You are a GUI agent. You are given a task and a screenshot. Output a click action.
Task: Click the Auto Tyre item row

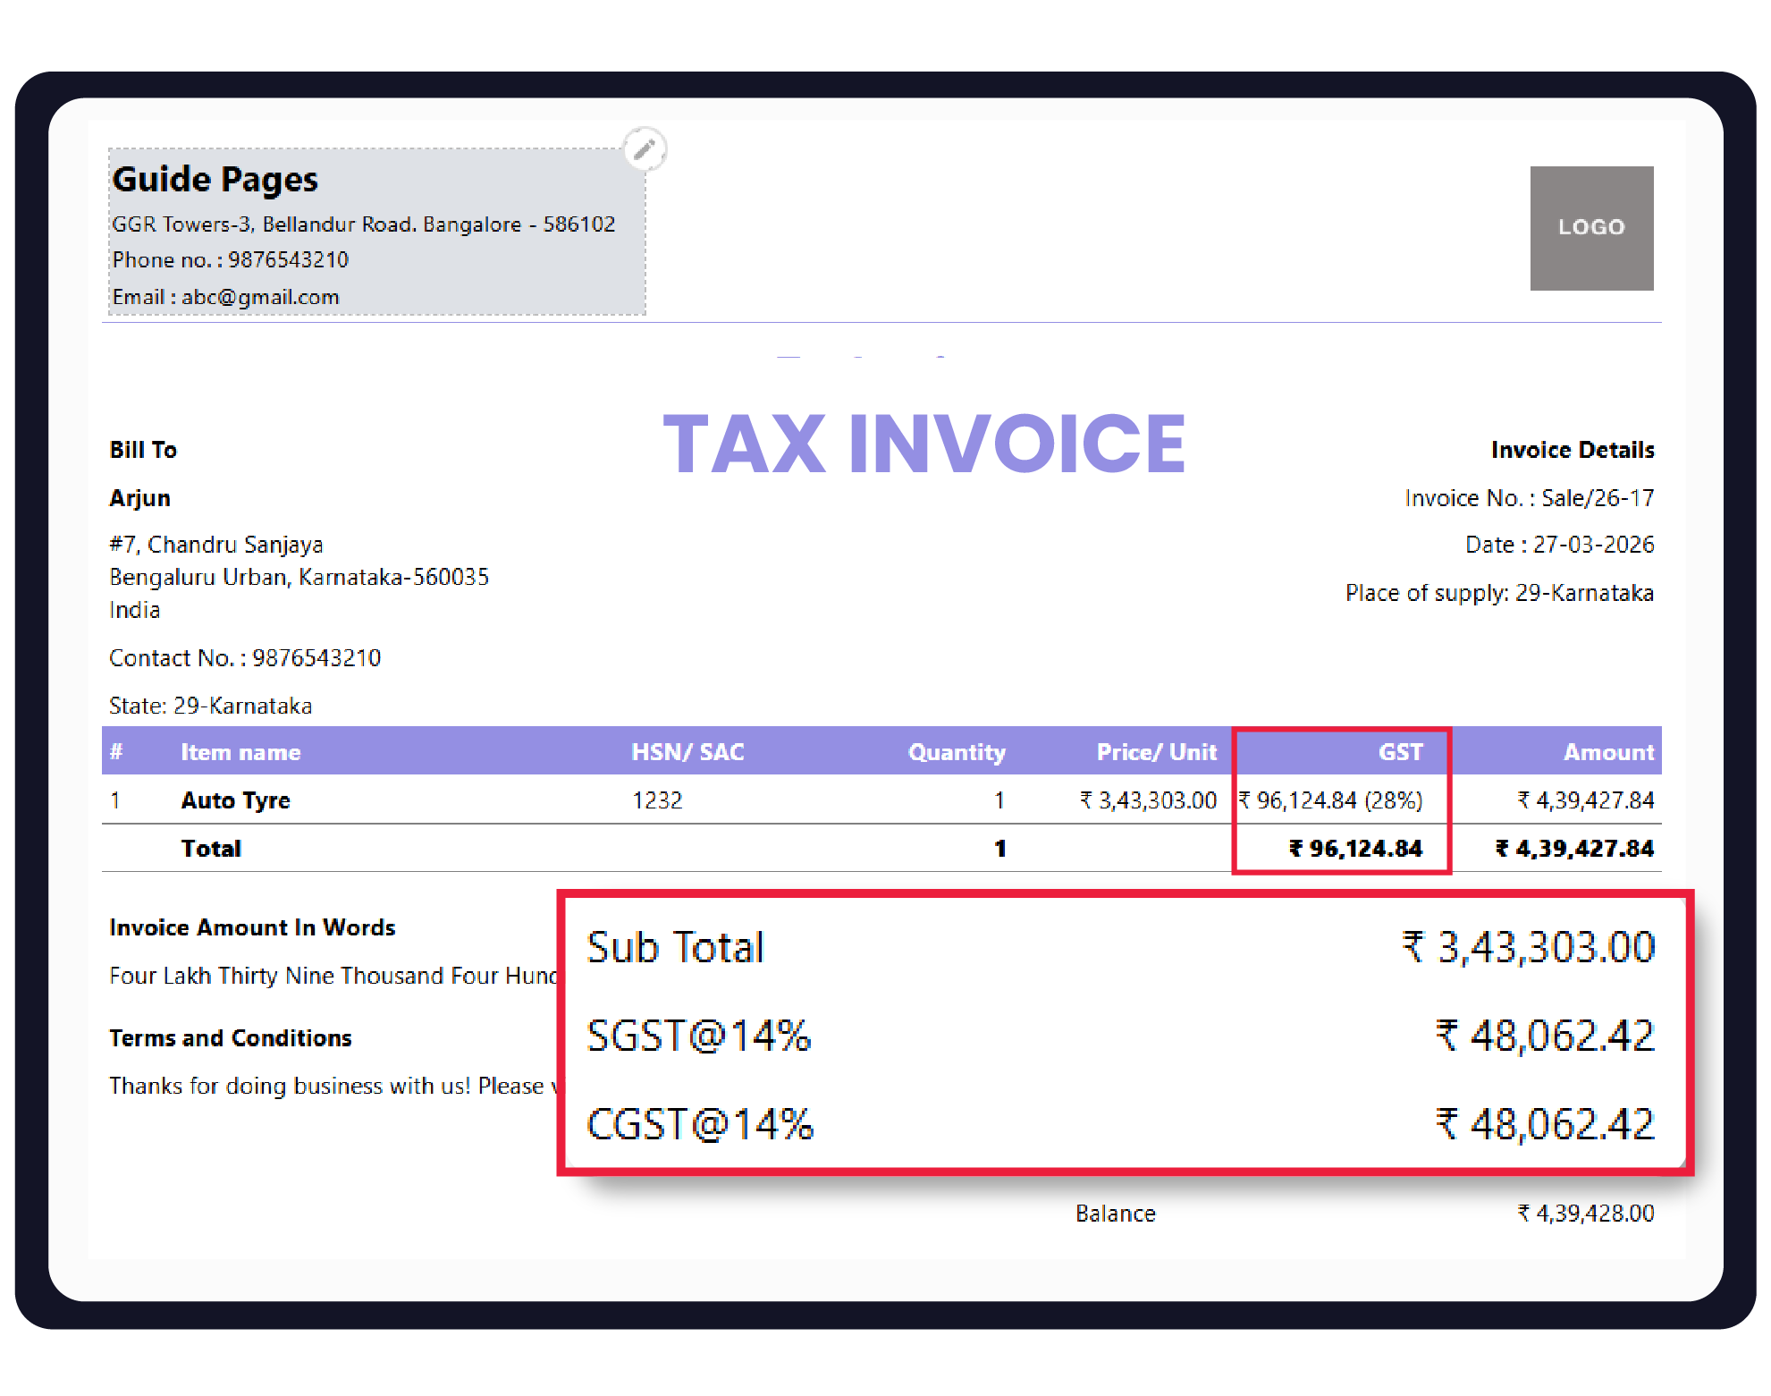tap(236, 800)
